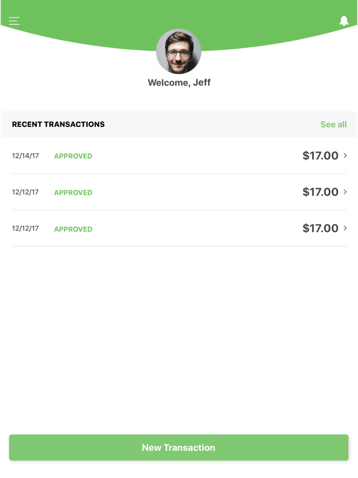Image resolution: width=358 pixels, height=478 pixels.
Task: Select the 12/14/17 date label
Action: click(x=25, y=156)
